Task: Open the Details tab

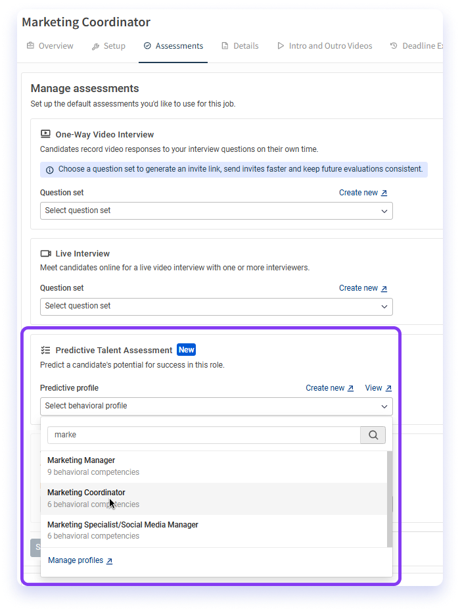Action: click(x=240, y=46)
